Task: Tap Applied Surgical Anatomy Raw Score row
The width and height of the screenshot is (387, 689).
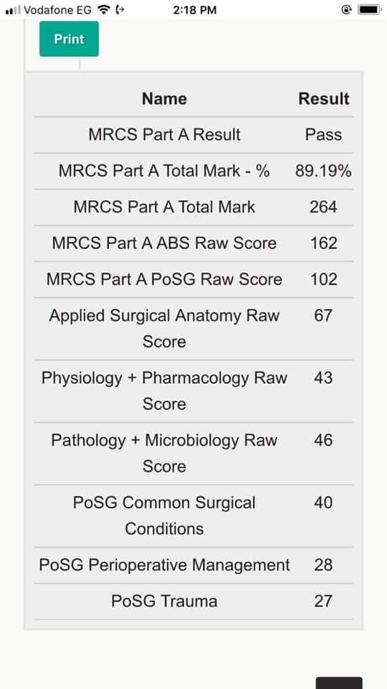Action: (193, 328)
